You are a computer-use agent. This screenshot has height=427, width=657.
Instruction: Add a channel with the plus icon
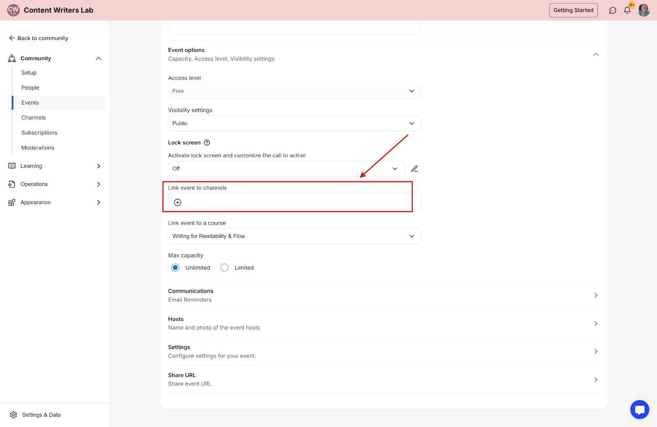pyautogui.click(x=178, y=203)
